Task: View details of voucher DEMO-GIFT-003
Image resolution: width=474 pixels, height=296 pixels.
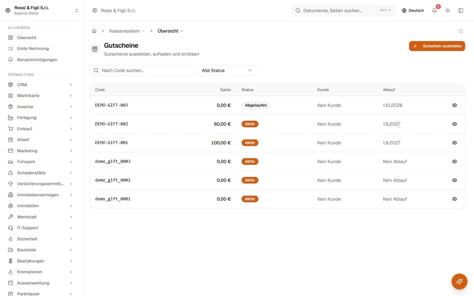Action: [x=455, y=105]
